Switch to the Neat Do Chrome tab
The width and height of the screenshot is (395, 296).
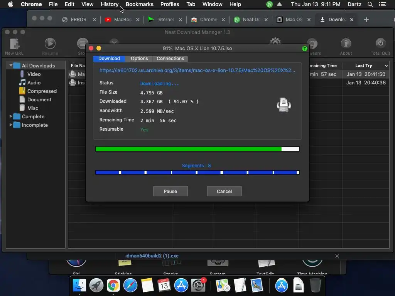[x=251, y=20]
